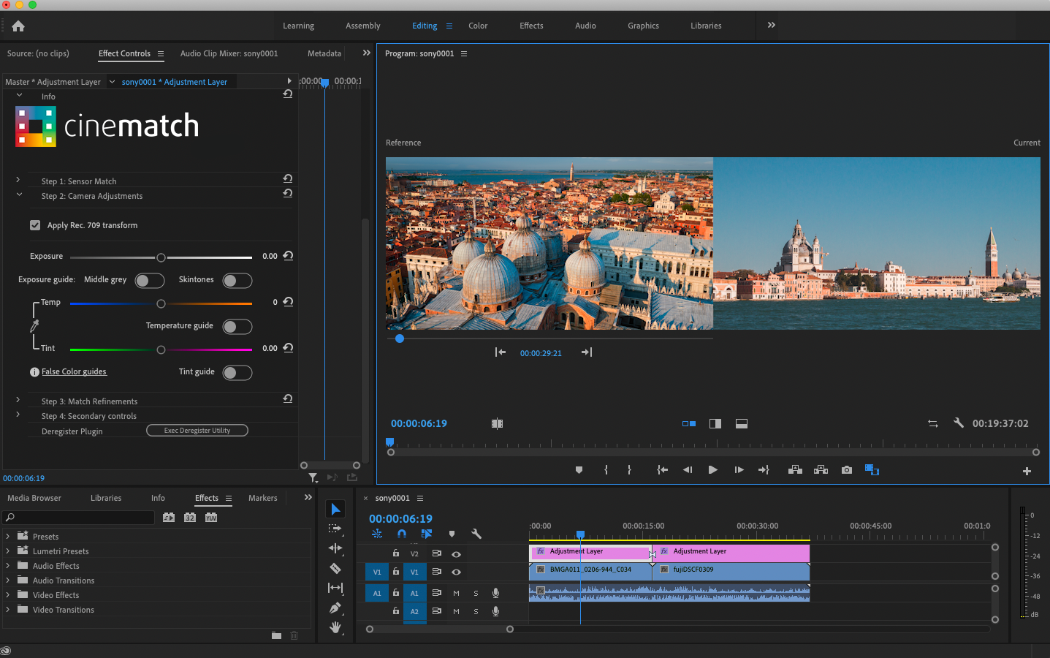Step forward one frame
This screenshot has height=658, width=1050.
pos(739,470)
